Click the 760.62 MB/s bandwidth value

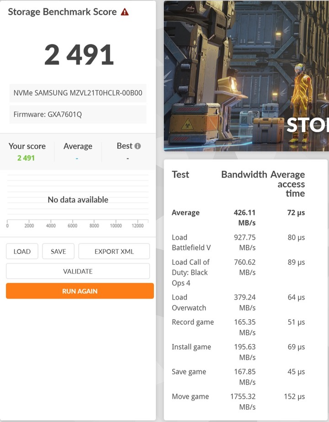pyautogui.click(x=245, y=267)
